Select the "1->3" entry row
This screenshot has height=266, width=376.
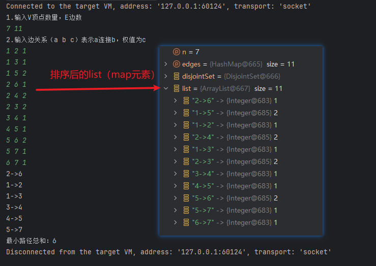point(234,149)
